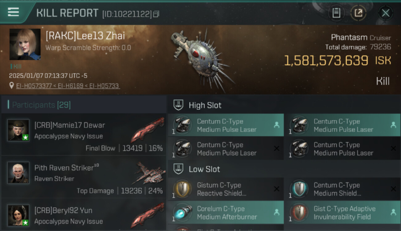Open Pith Raven Striker participant entry

[84, 177]
